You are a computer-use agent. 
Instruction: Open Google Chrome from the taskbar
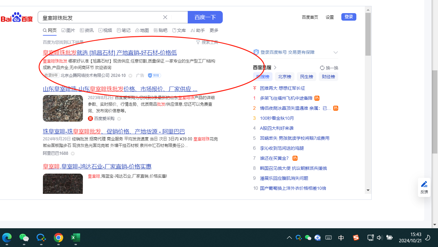point(58,238)
